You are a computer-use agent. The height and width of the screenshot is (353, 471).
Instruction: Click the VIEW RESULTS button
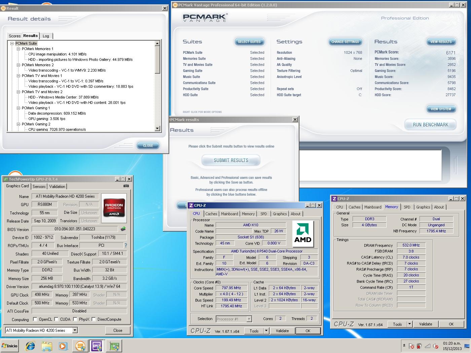point(441,42)
